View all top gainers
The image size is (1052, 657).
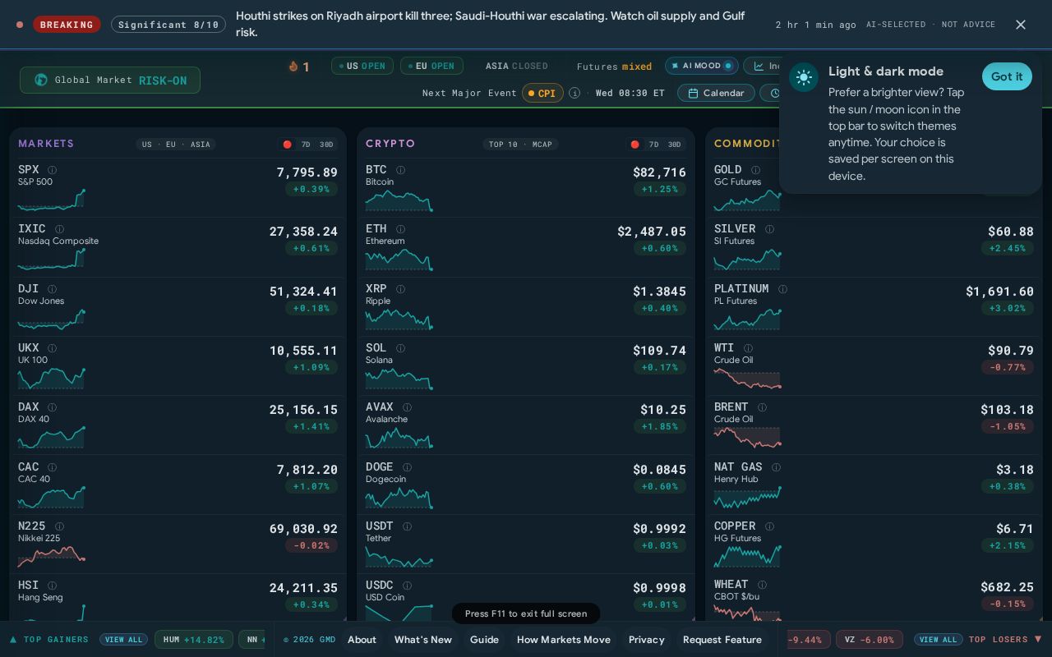tap(124, 640)
